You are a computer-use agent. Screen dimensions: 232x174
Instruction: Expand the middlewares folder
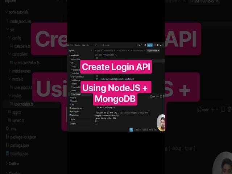point(75,80)
